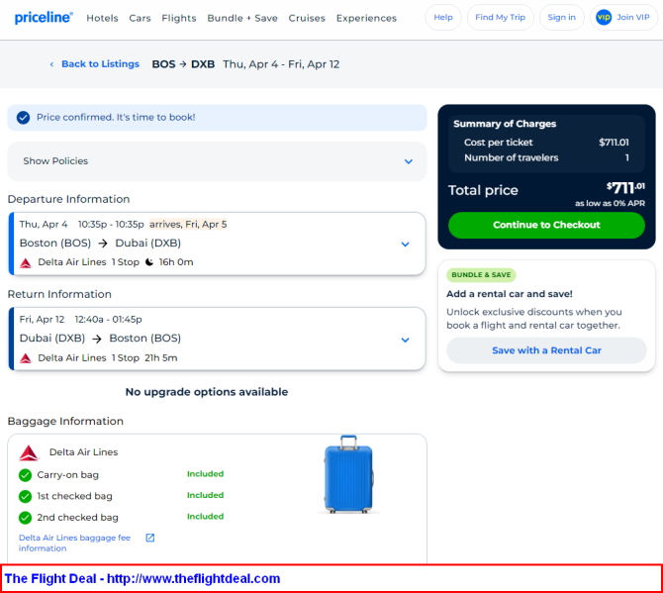Click the Priceline logo

click(x=44, y=18)
